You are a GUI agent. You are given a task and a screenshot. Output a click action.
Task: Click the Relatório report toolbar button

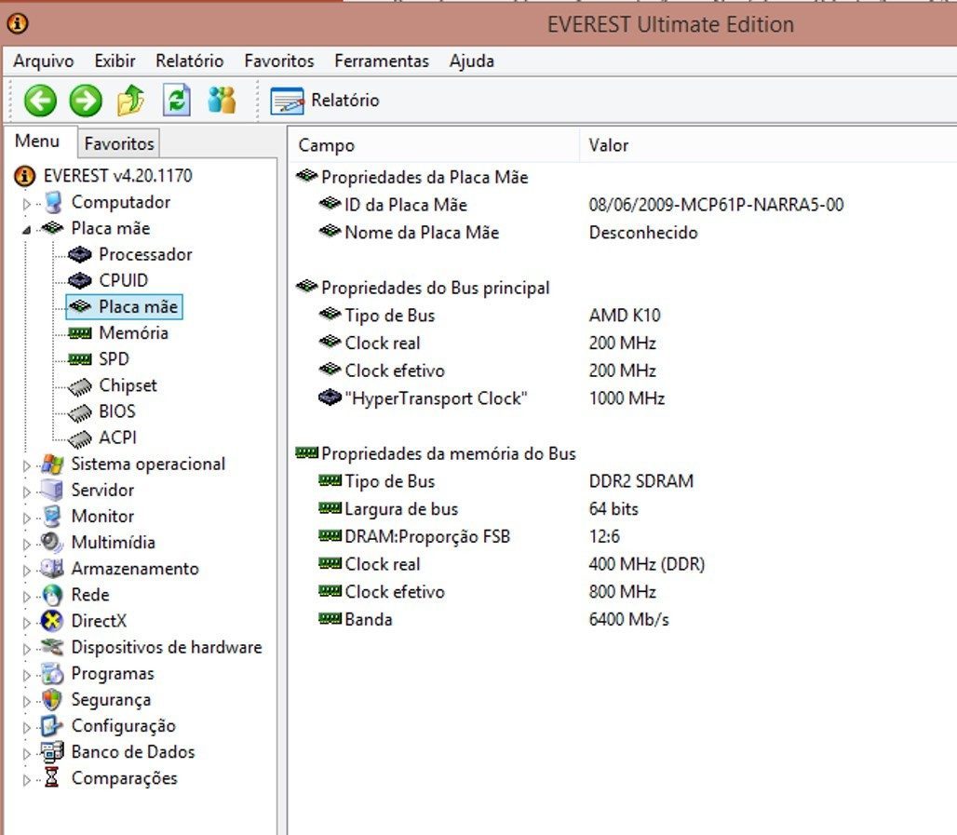click(x=325, y=101)
